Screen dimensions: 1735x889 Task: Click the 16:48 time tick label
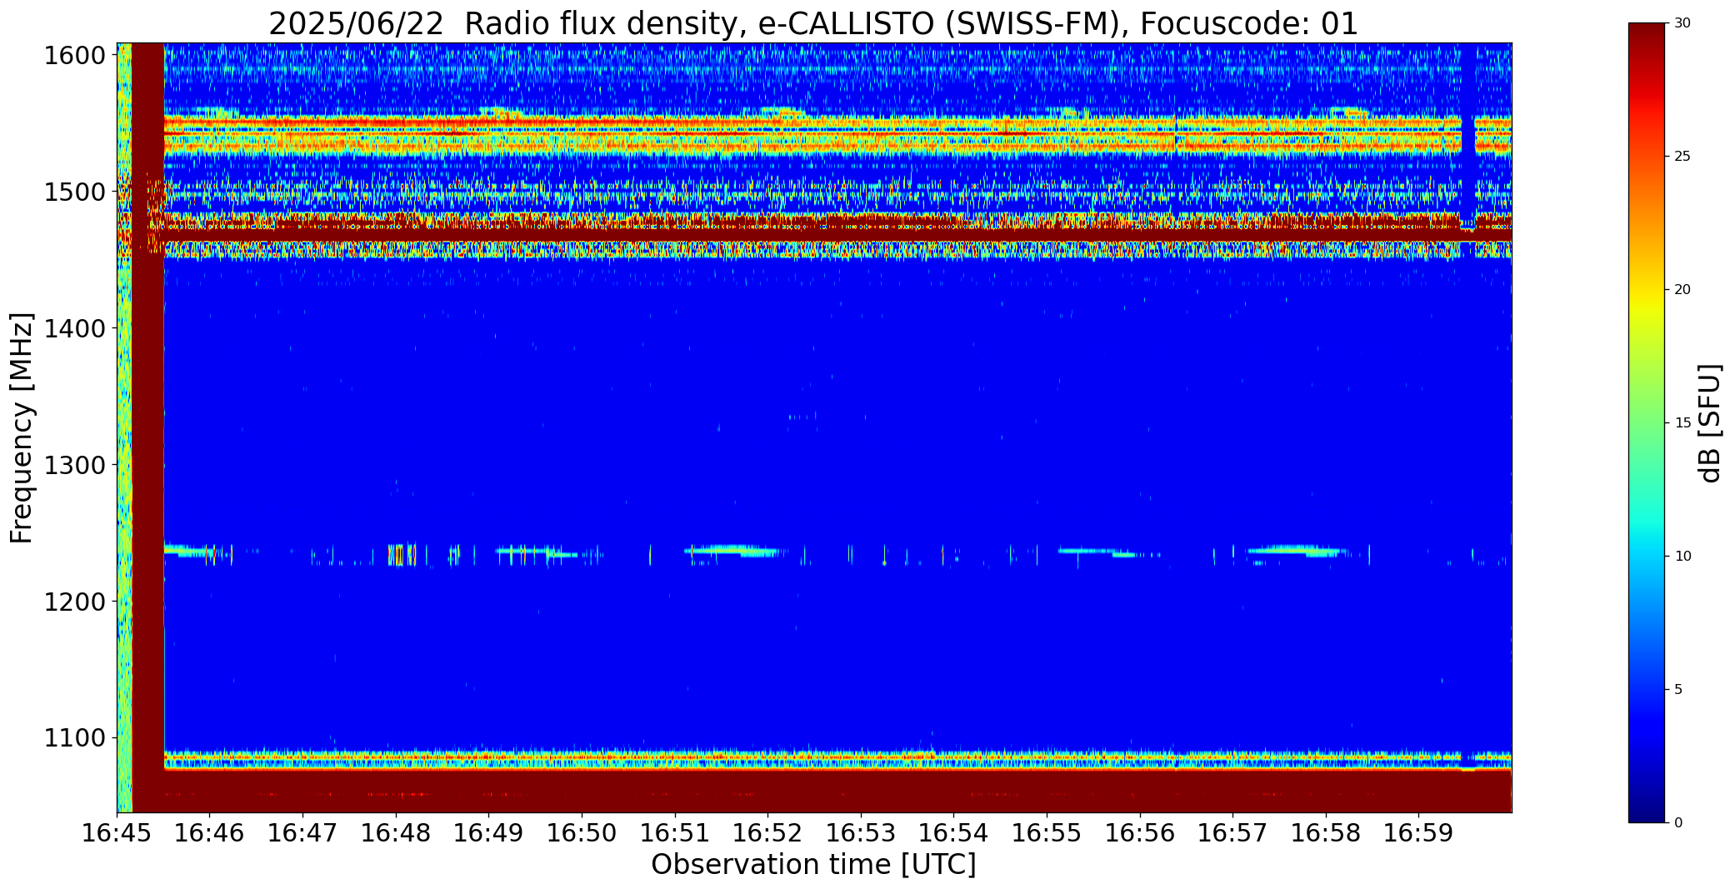point(396,833)
